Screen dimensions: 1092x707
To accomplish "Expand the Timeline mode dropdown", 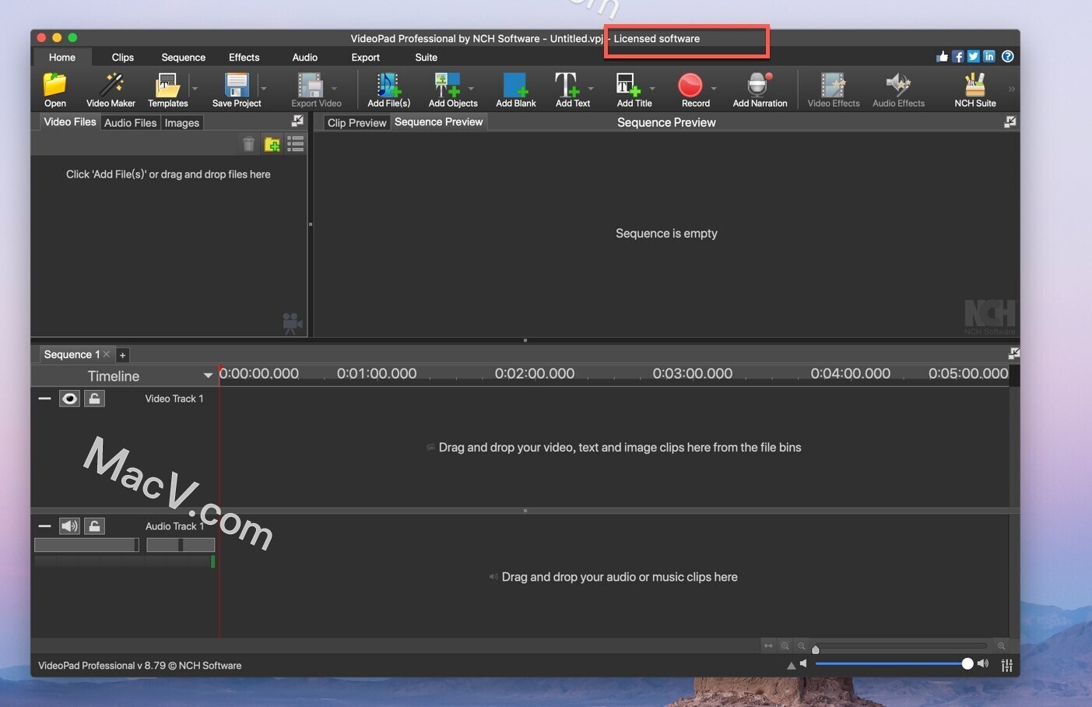I will pos(208,375).
